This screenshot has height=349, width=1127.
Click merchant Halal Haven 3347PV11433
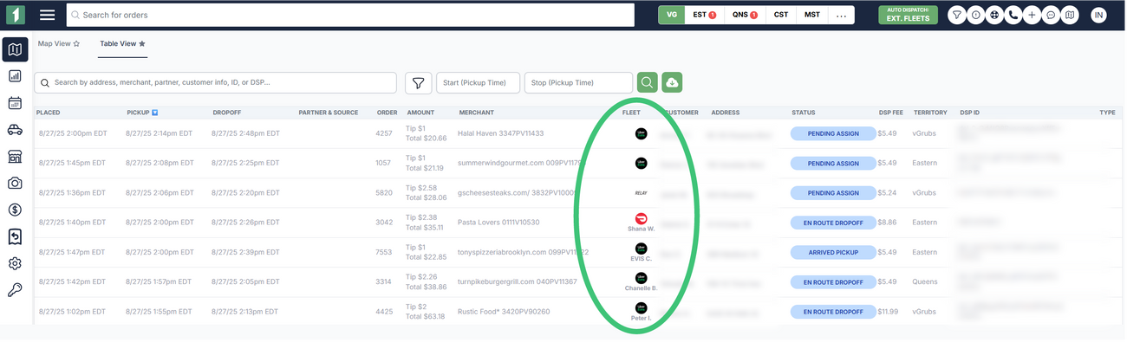point(501,134)
